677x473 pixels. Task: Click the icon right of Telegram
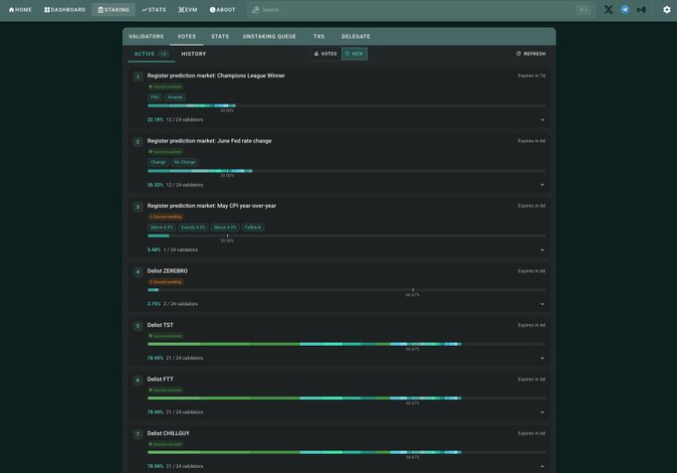[x=641, y=10]
